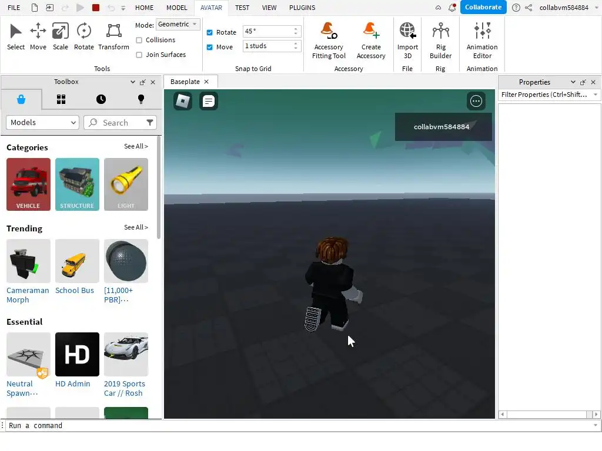Open the notifications bell
The image size is (602, 451).
(x=452, y=7)
